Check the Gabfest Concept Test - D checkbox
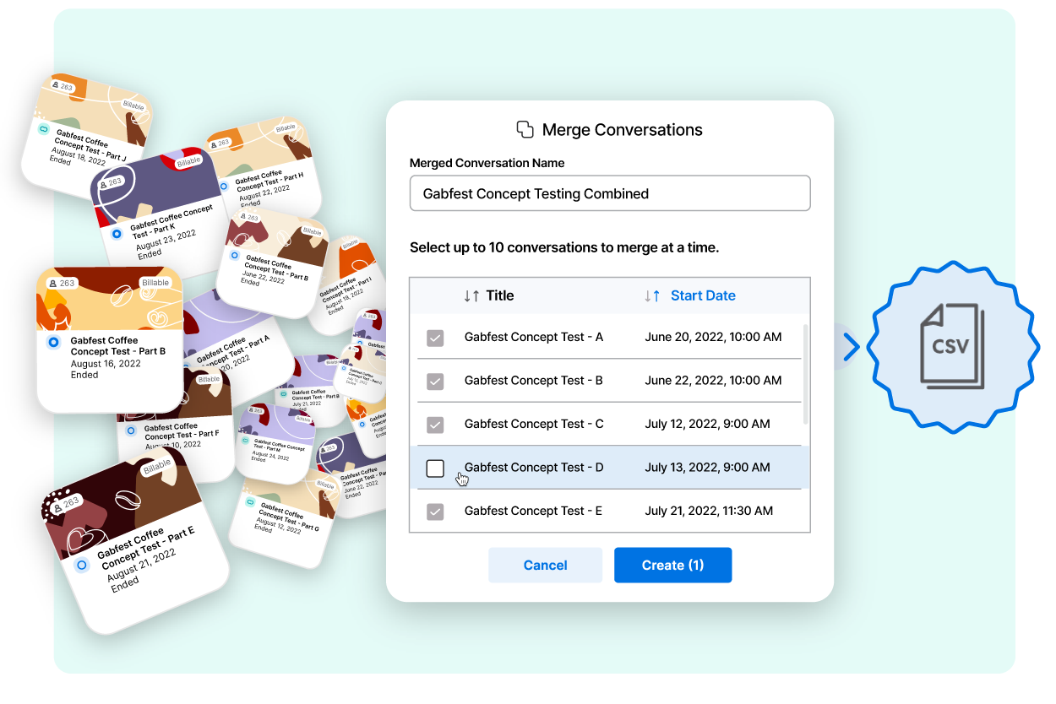This screenshot has width=1056, height=704. (x=435, y=468)
